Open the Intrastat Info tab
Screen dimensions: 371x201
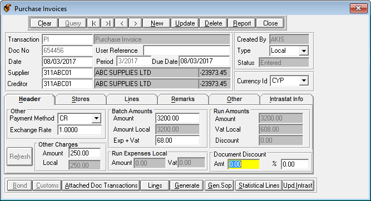click(286, 99)
